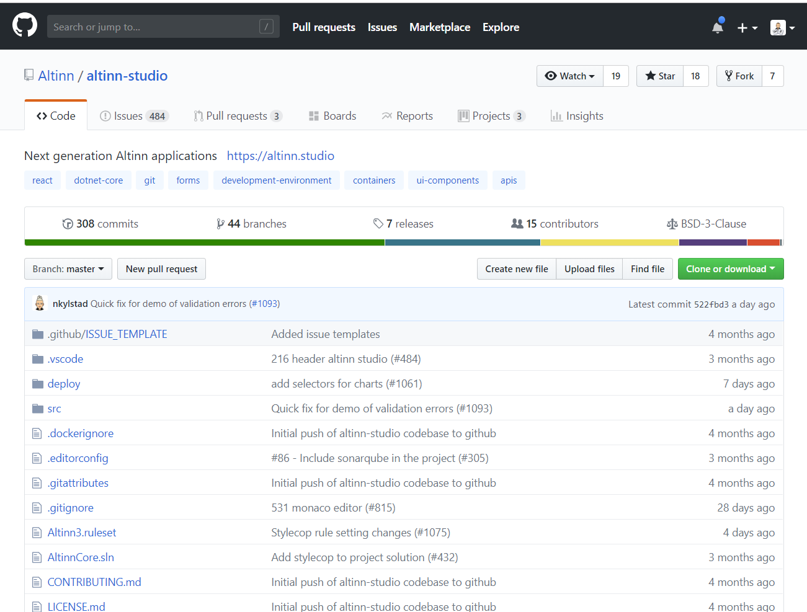Image resolution: width=807 pixels, height=612 pixels.
Task: Click New pull request button
Action: coord(161,269)
